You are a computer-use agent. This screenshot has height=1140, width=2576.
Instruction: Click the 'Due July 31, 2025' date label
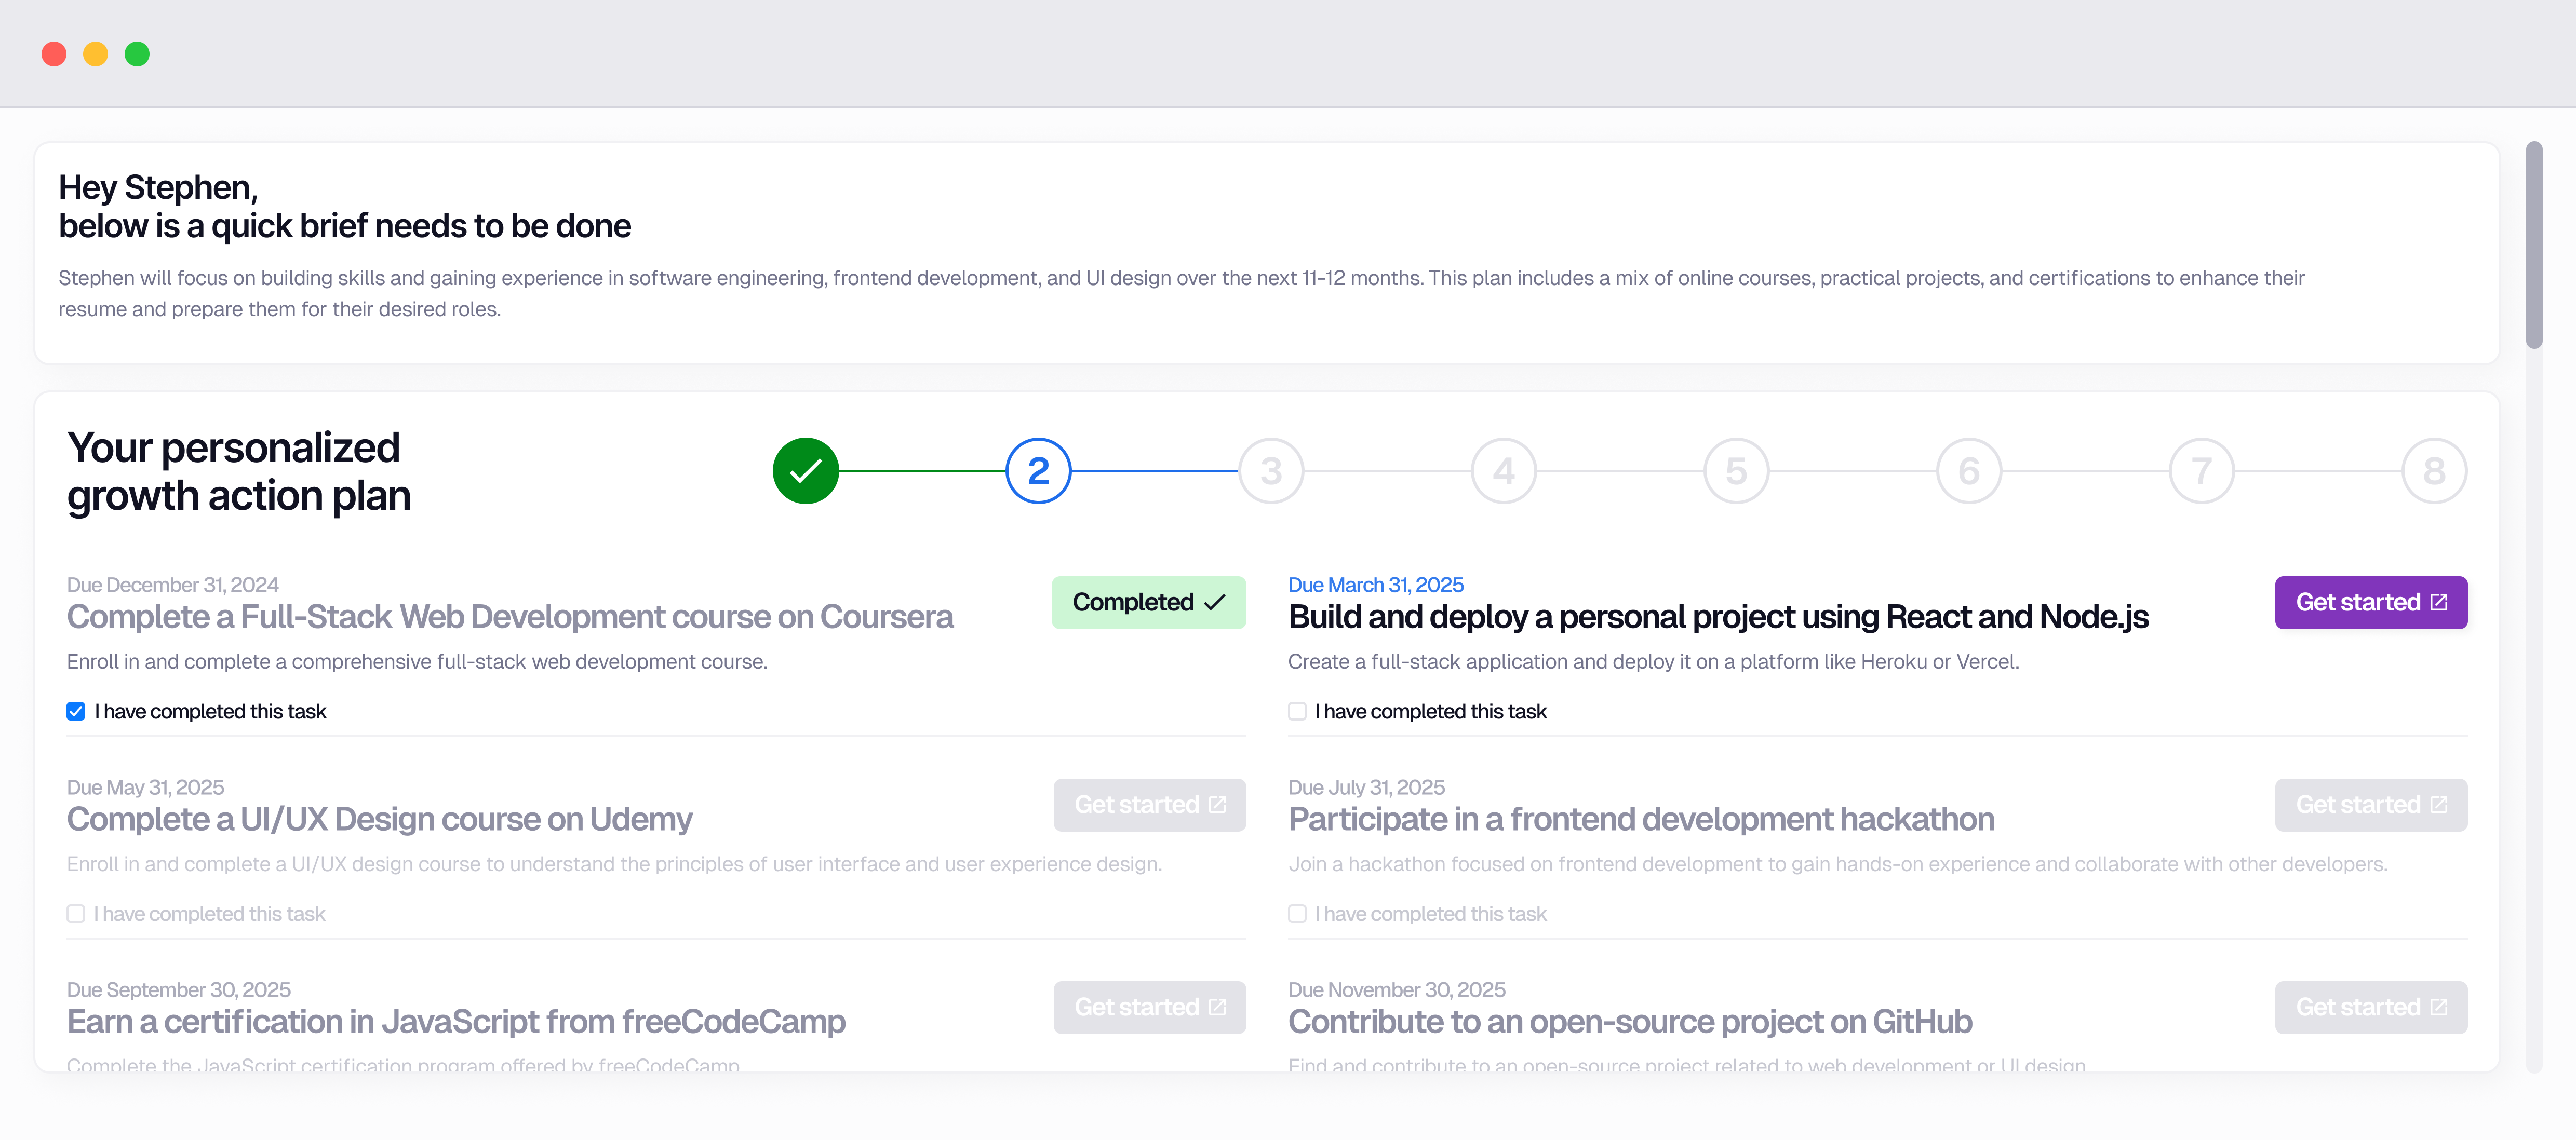(1366, 788)
